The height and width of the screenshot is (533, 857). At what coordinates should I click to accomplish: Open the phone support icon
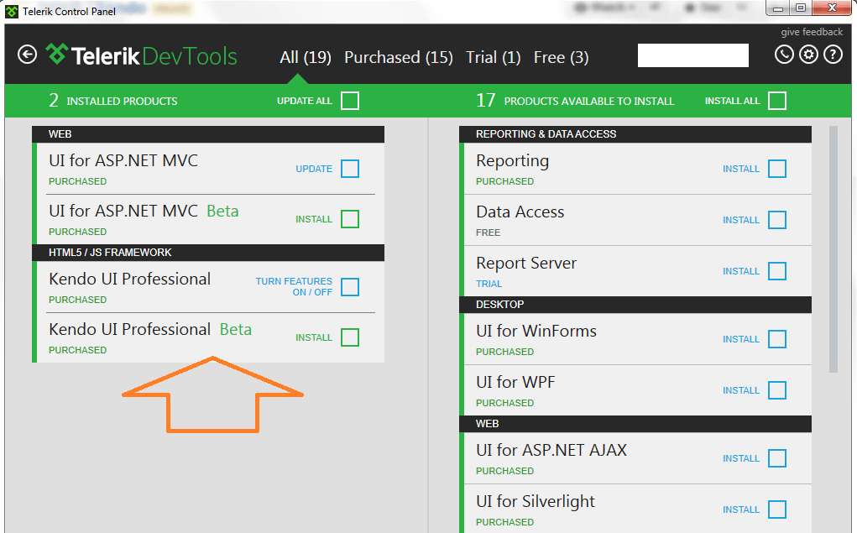tap(784, 54)
